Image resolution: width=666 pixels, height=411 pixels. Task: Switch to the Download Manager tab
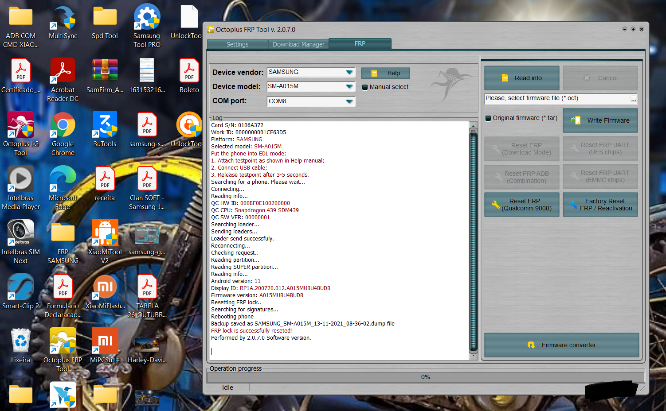(298, 44)
